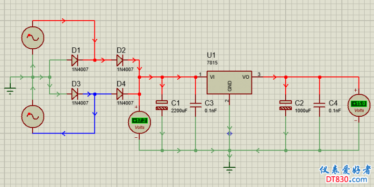The width and height of the screenshot is (374, 187).
Task: Click the 7815 regulator U1 body
Action: pyautogui.click(x=229, y=82)
